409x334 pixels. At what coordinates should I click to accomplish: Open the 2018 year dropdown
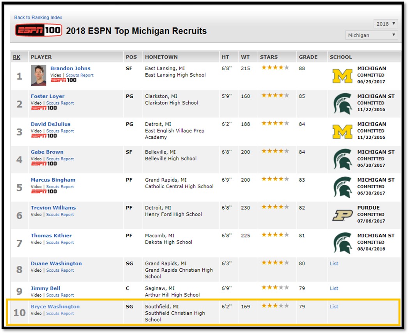(x=386, y=24)
